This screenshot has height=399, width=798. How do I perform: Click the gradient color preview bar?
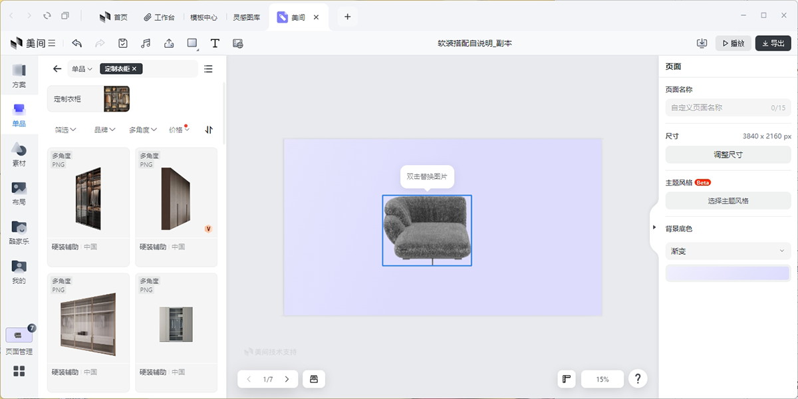728,273
